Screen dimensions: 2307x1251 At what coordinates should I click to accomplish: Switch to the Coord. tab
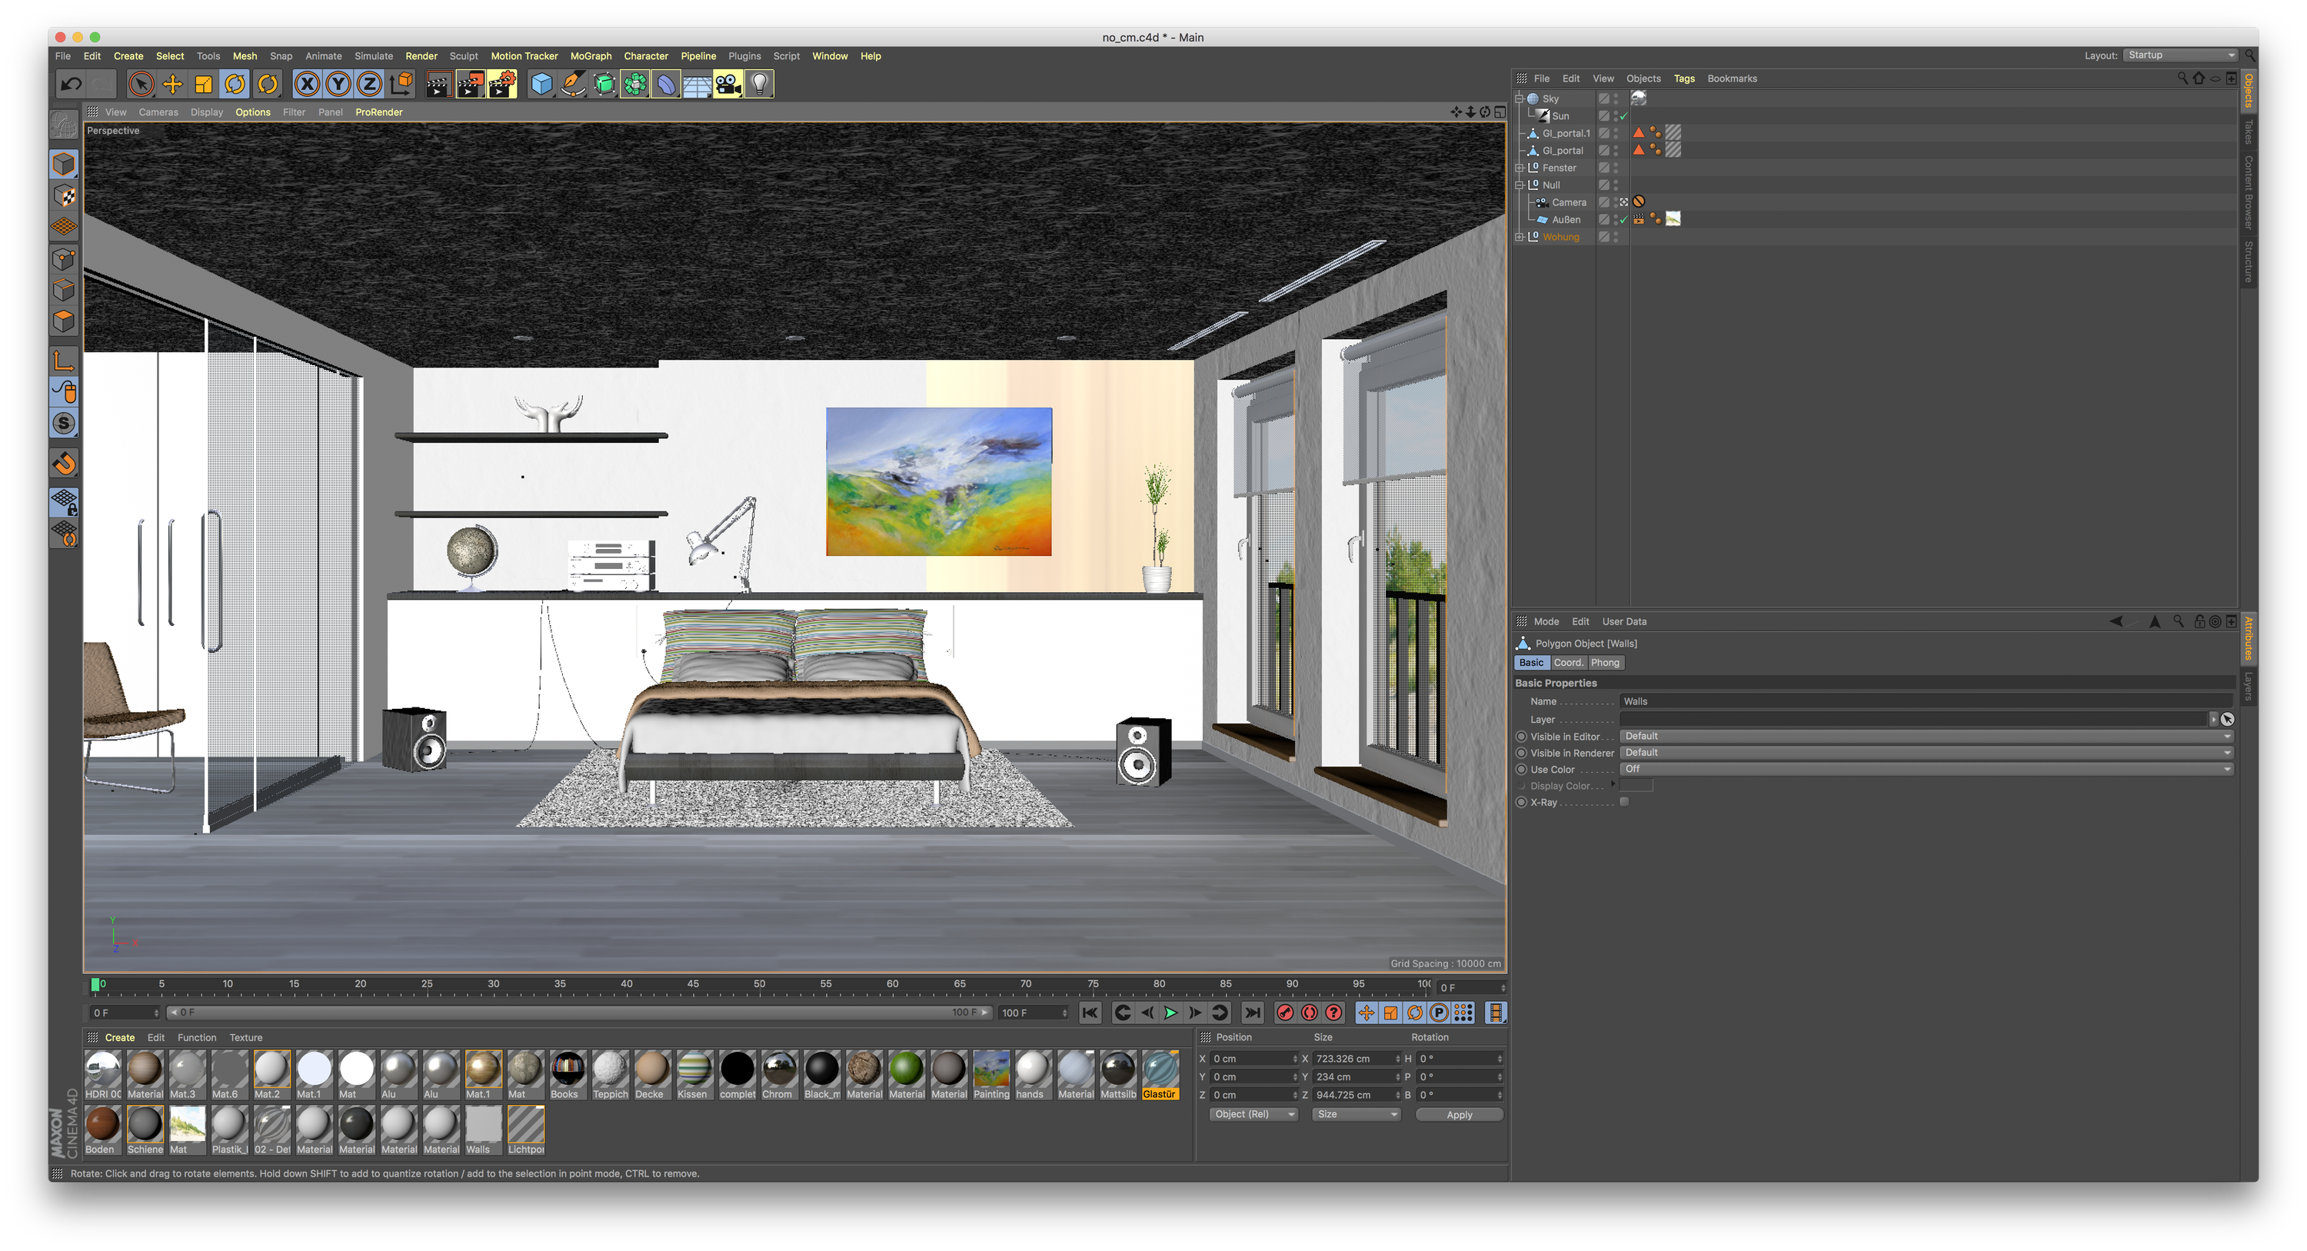1567,663
